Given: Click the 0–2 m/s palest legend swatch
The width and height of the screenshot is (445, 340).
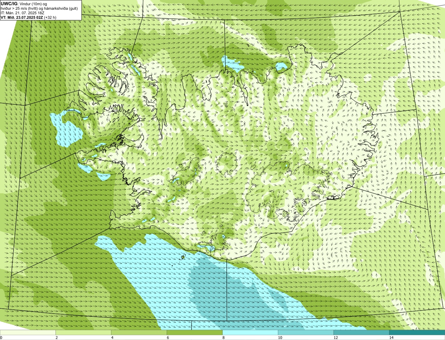Looking at the screenshot, I should [28, 332].
